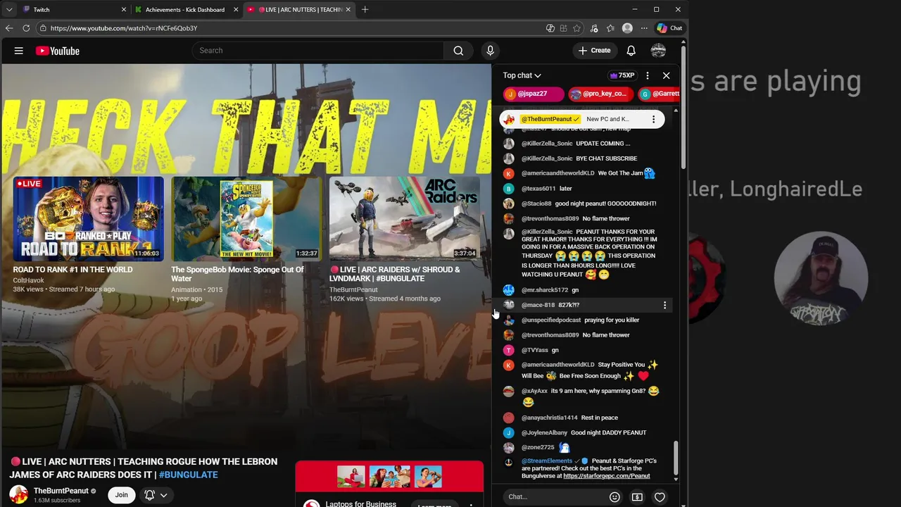
Task: Go to the YouTube home logo
Action: coord(58,51)
